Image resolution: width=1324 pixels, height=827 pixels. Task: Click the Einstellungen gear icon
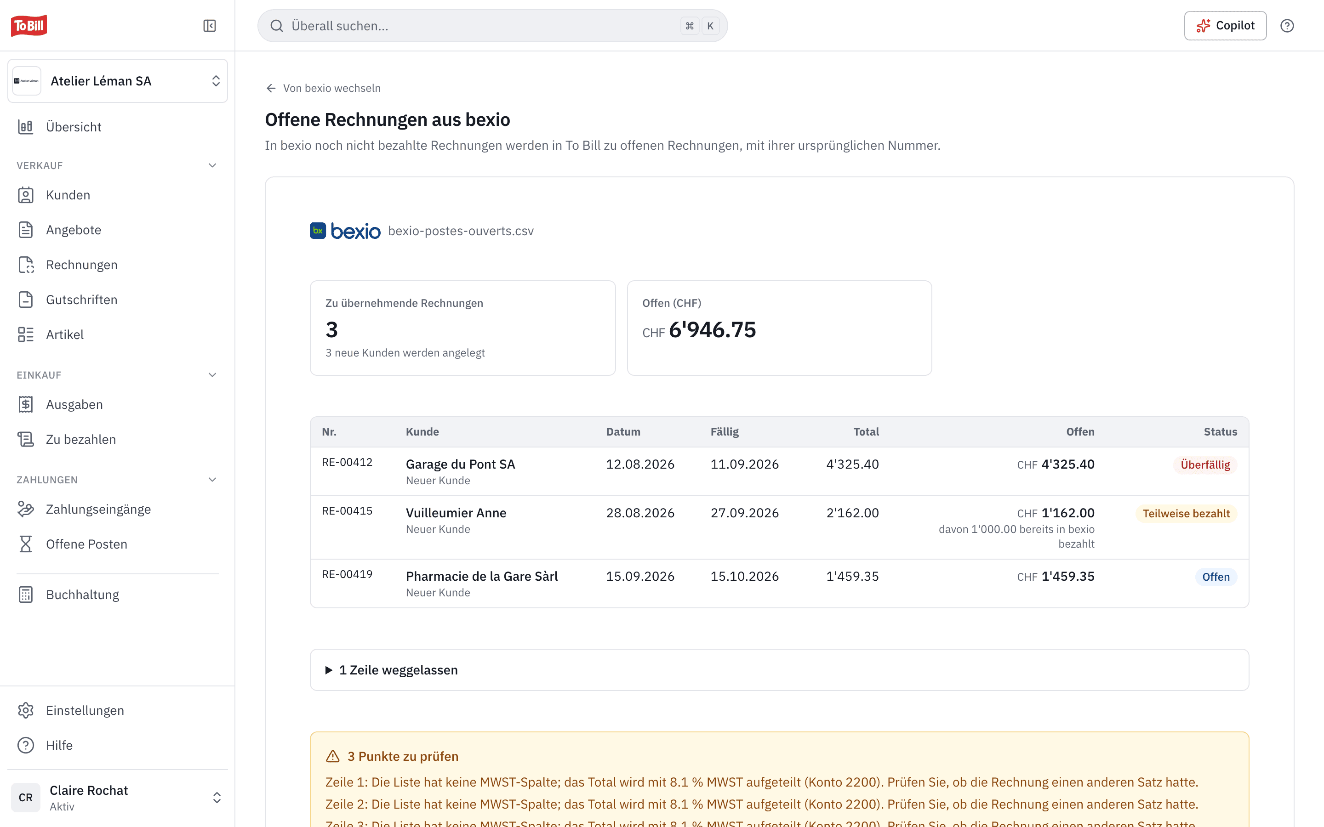tap(26, 710)
